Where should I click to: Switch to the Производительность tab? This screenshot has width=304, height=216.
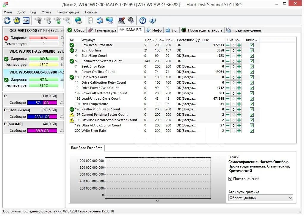(202, 30)
